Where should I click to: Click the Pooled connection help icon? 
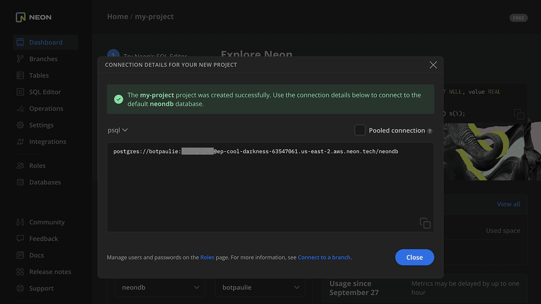430,131
